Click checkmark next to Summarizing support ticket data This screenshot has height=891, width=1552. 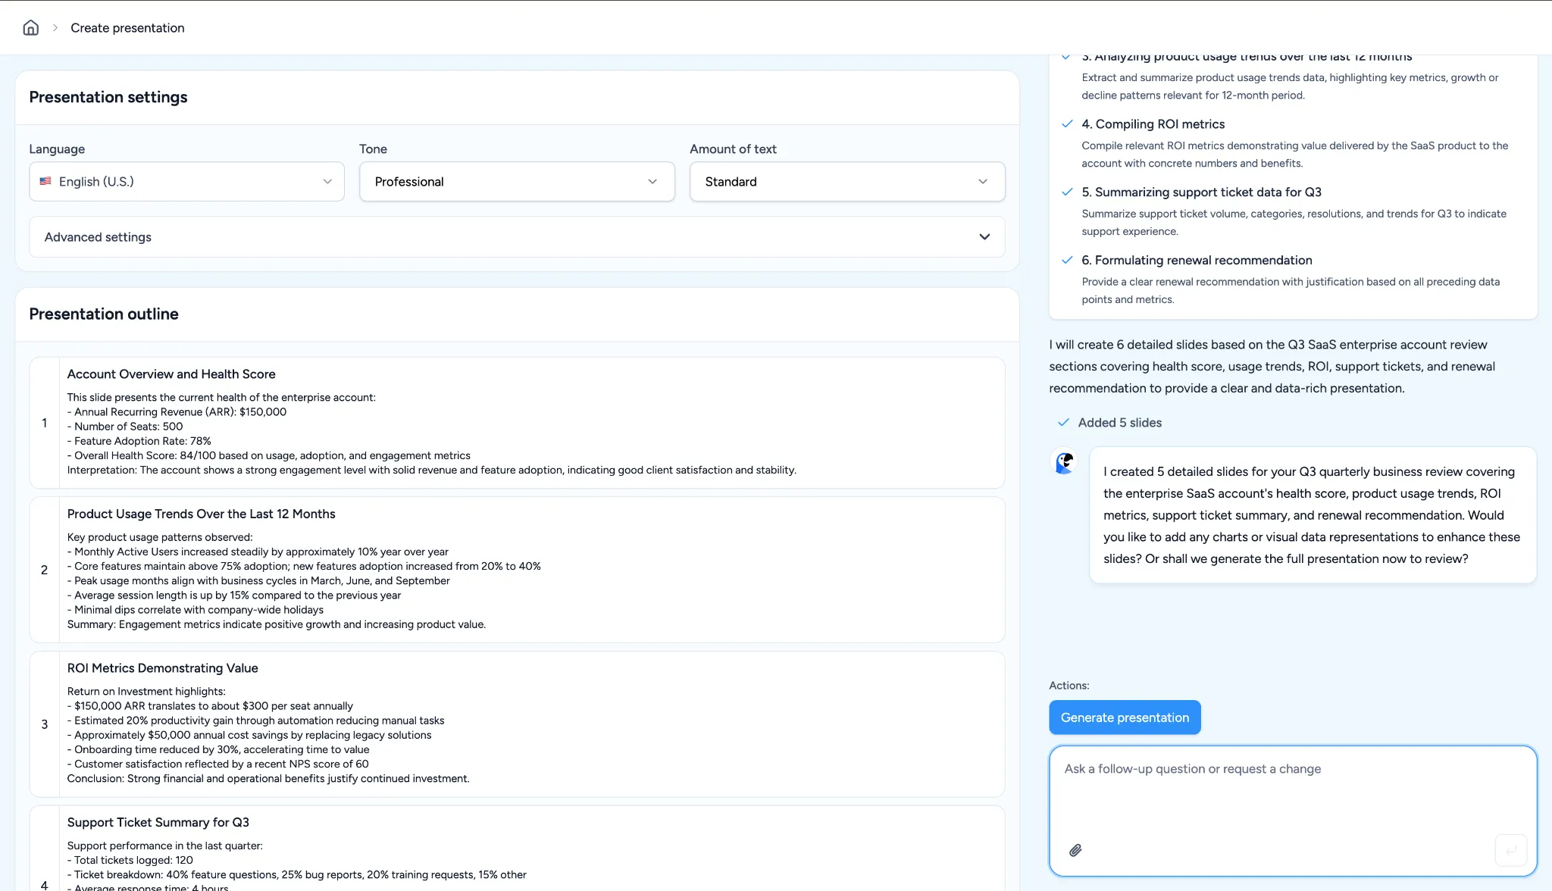1067,192
